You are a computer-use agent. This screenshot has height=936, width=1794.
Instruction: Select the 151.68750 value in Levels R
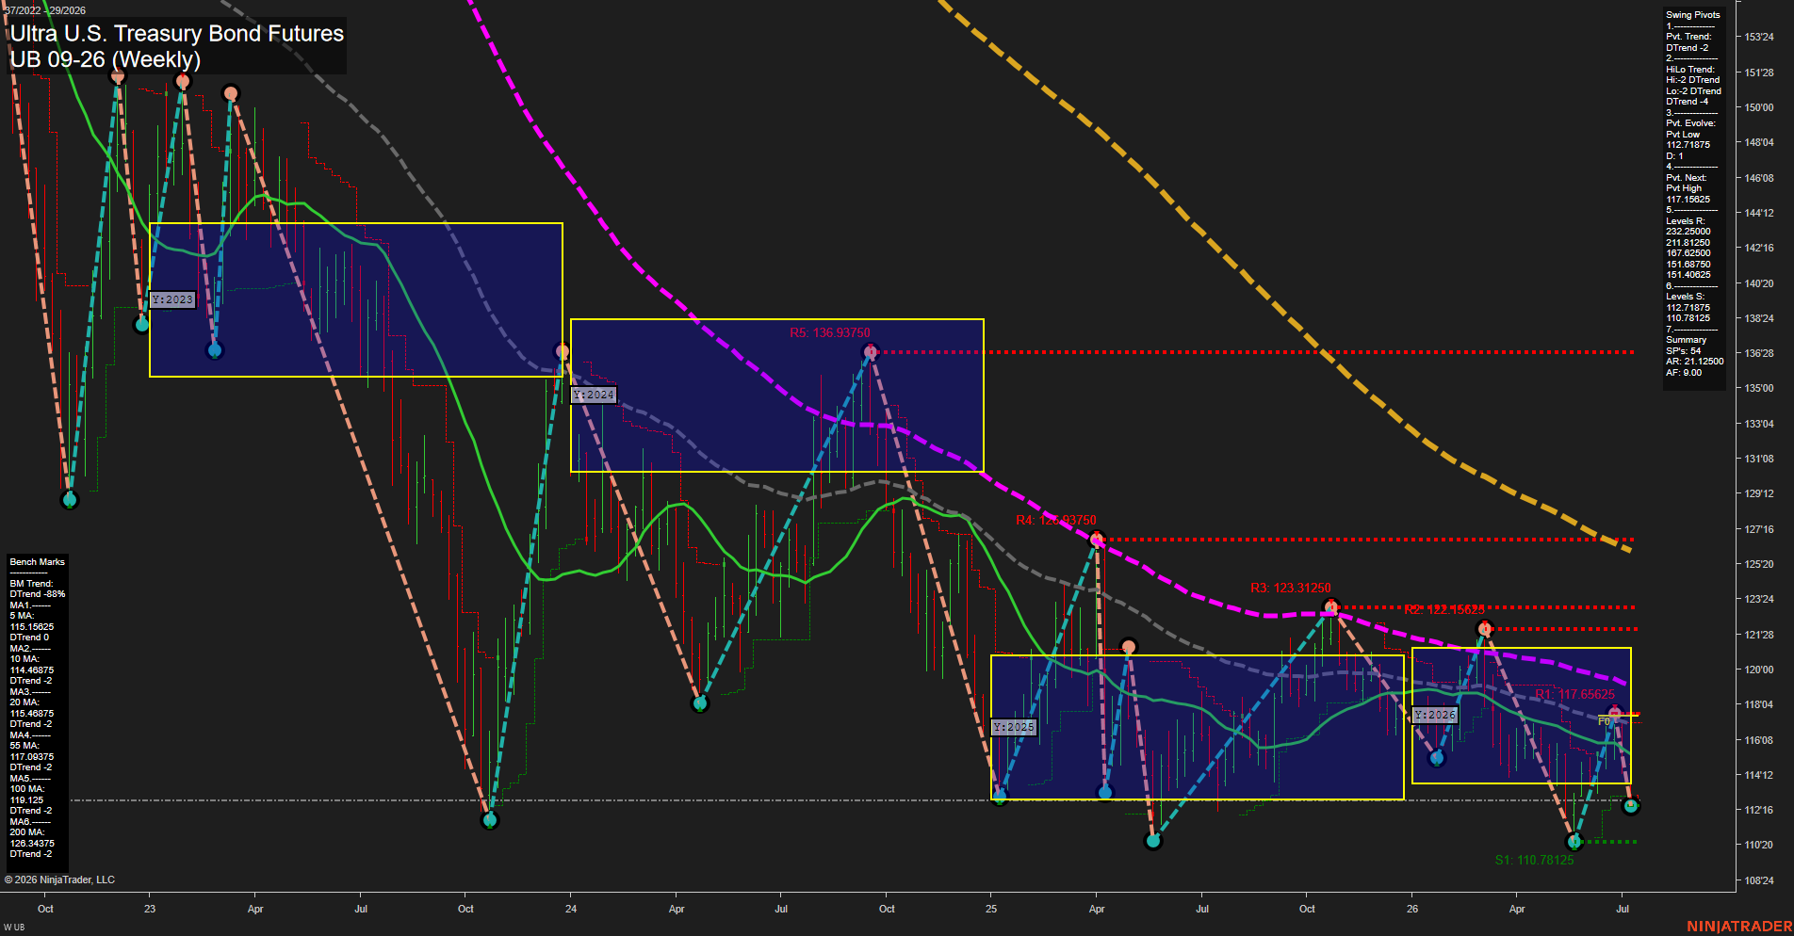click(1688, 265)
